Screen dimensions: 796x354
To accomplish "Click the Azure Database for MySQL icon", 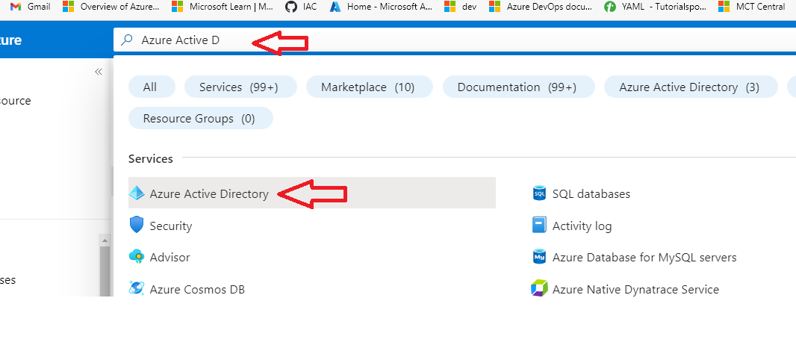I will (539, 257).
